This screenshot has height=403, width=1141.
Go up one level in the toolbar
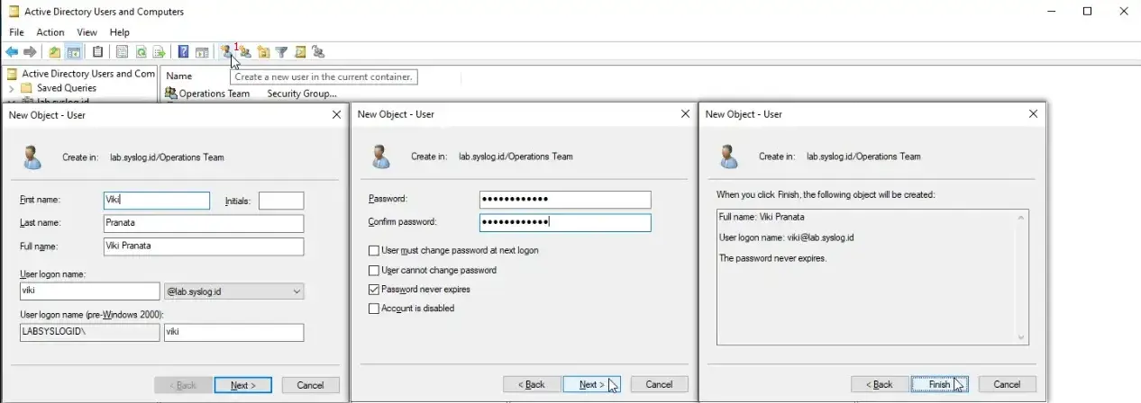click(54, 52)
